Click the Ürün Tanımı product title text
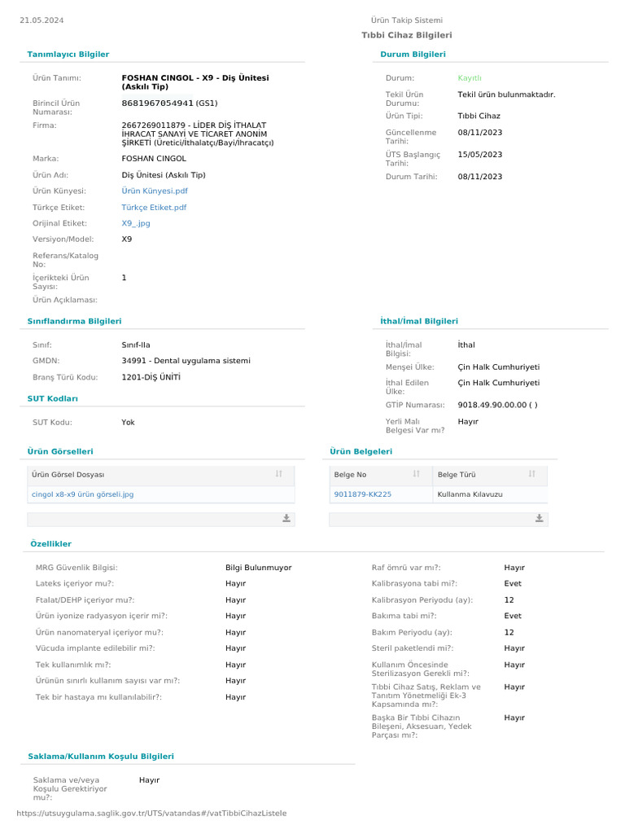The width and height of the screenshot is (625, 834). pyautogui.click(x=195, y=82)
